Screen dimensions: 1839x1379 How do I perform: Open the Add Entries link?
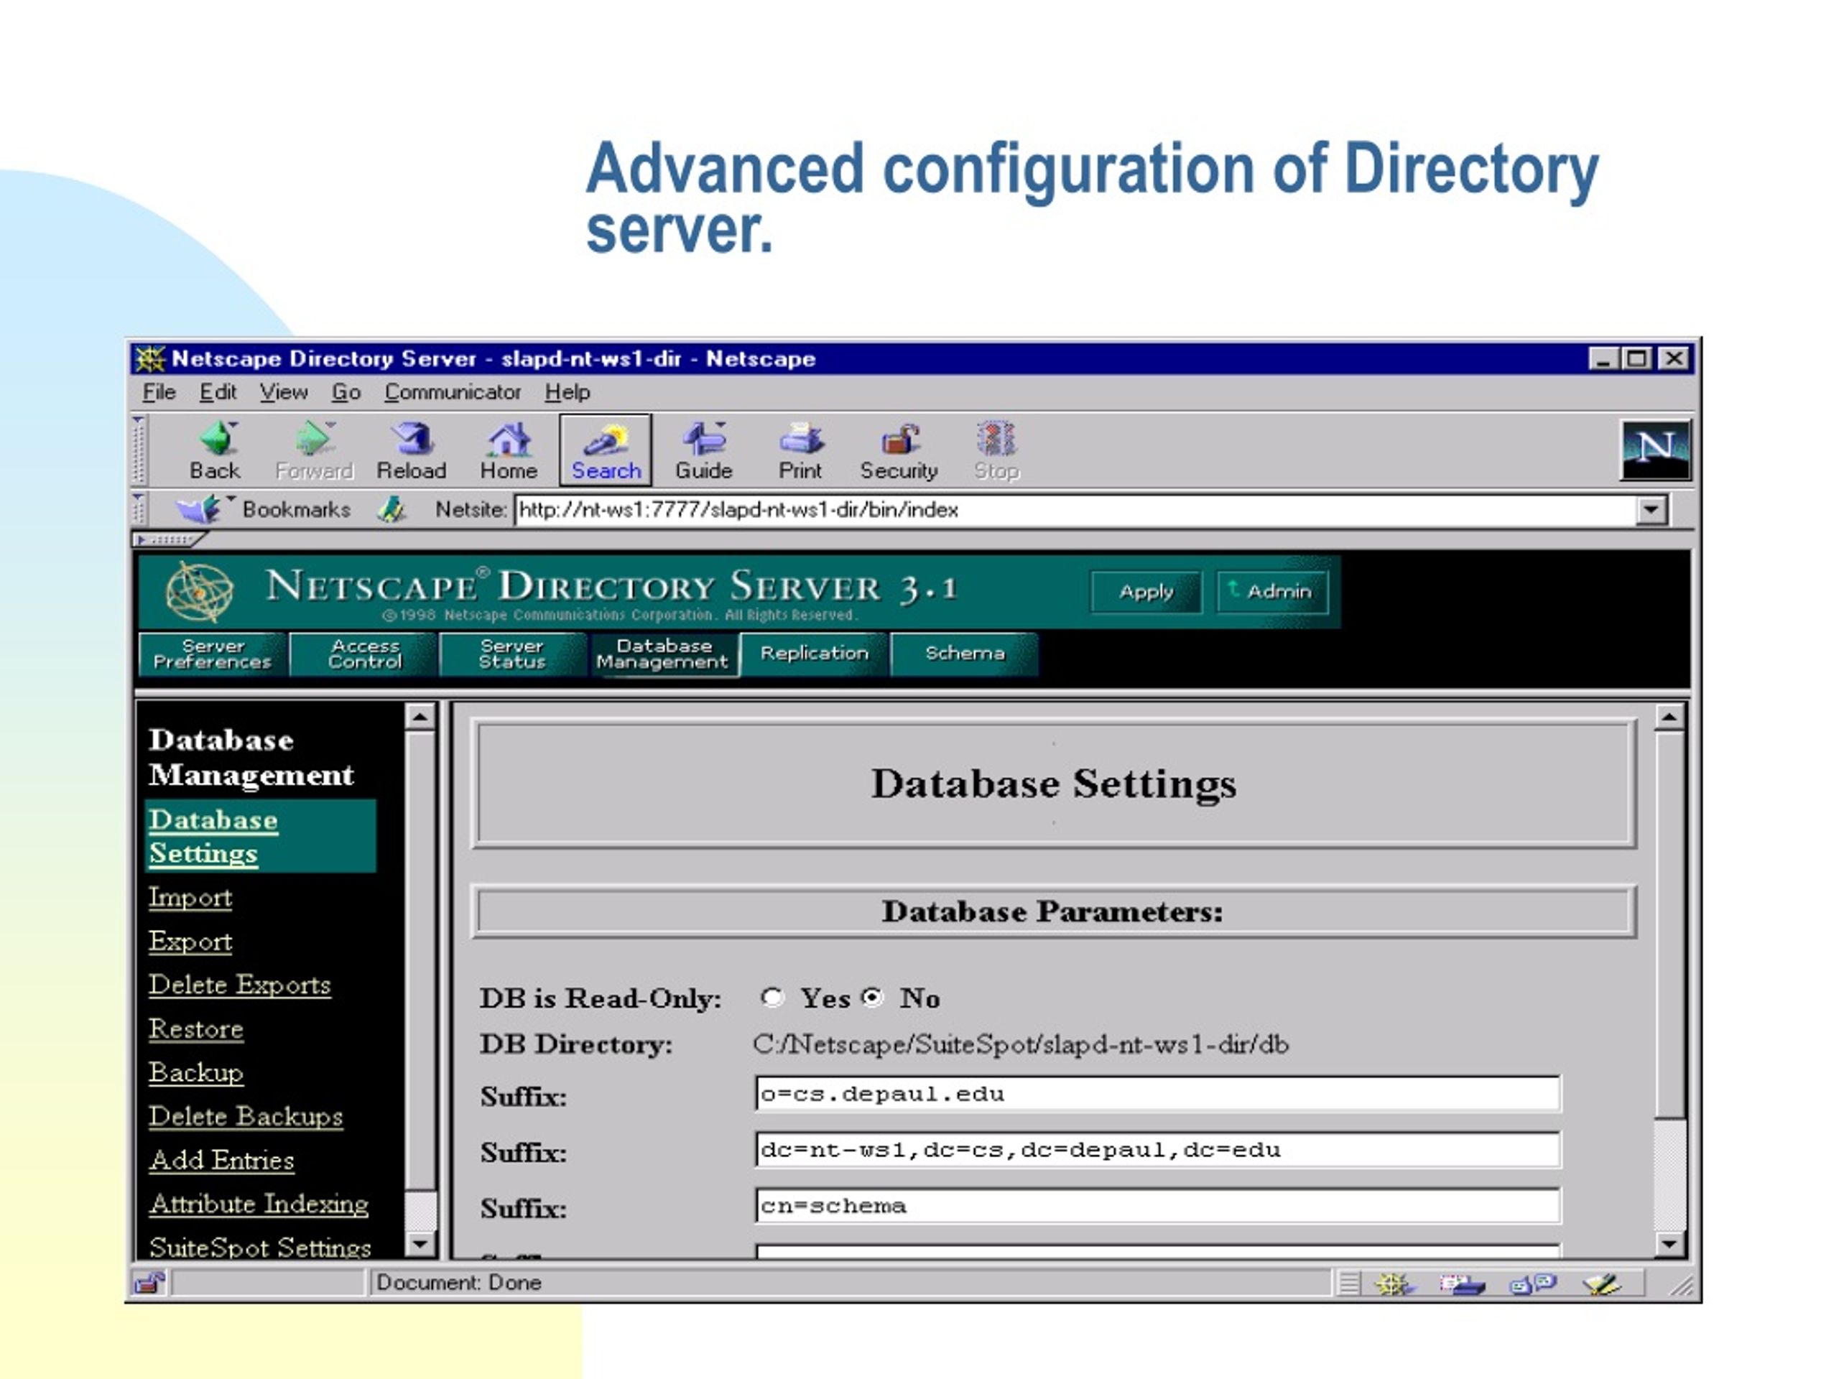coord(222,1161)
